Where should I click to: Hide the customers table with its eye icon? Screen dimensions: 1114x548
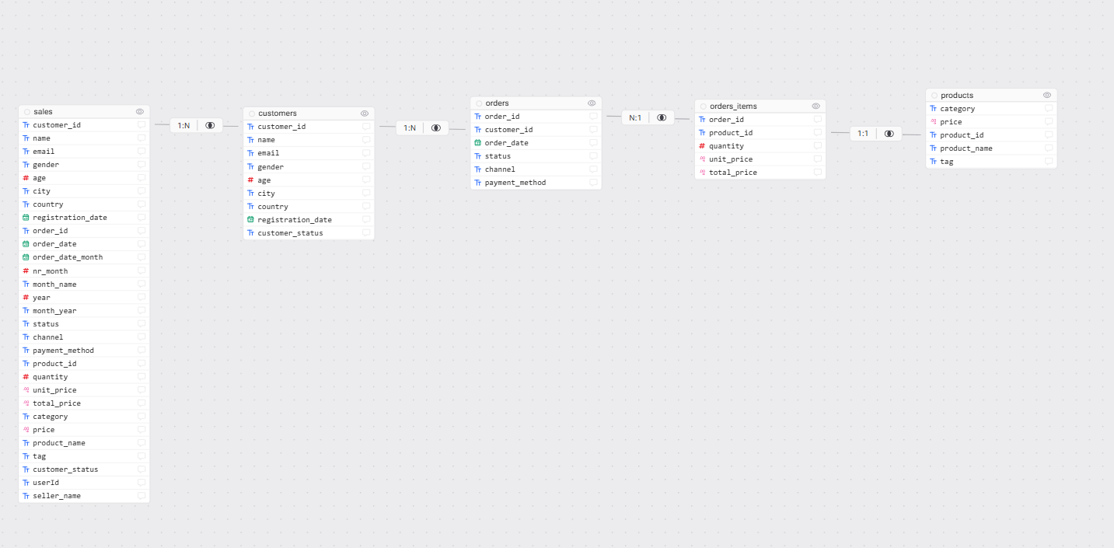(365, 113)
